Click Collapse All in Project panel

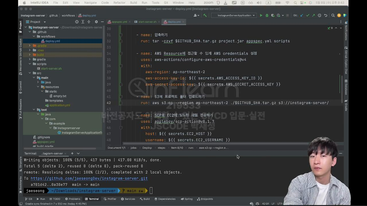[89, 22]
